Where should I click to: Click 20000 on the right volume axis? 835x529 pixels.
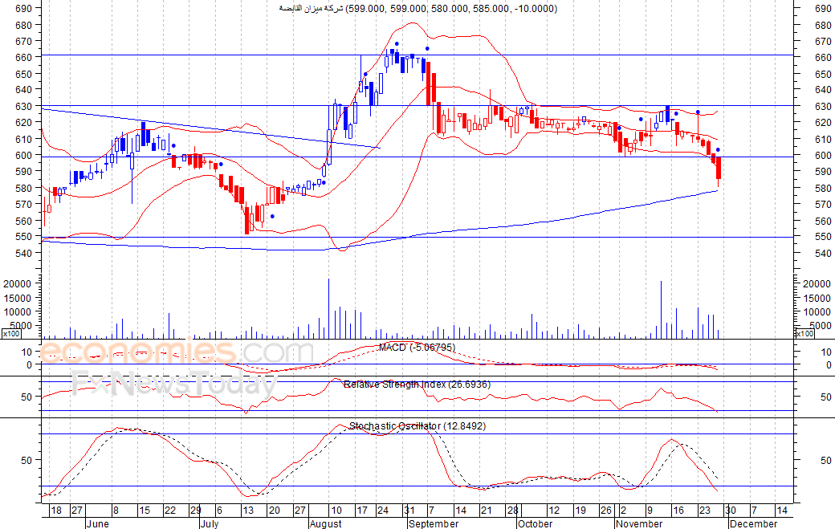pos(818,284)
